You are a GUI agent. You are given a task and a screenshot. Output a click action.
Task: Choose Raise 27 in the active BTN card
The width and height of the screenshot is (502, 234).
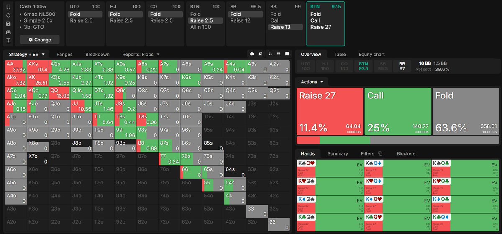(x=325, y=27)
